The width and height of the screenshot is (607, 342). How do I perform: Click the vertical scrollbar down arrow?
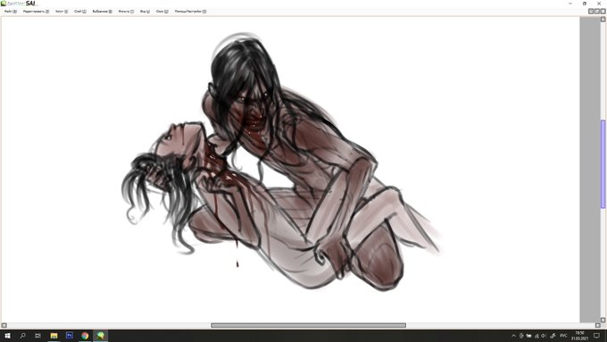pos(603,320)
